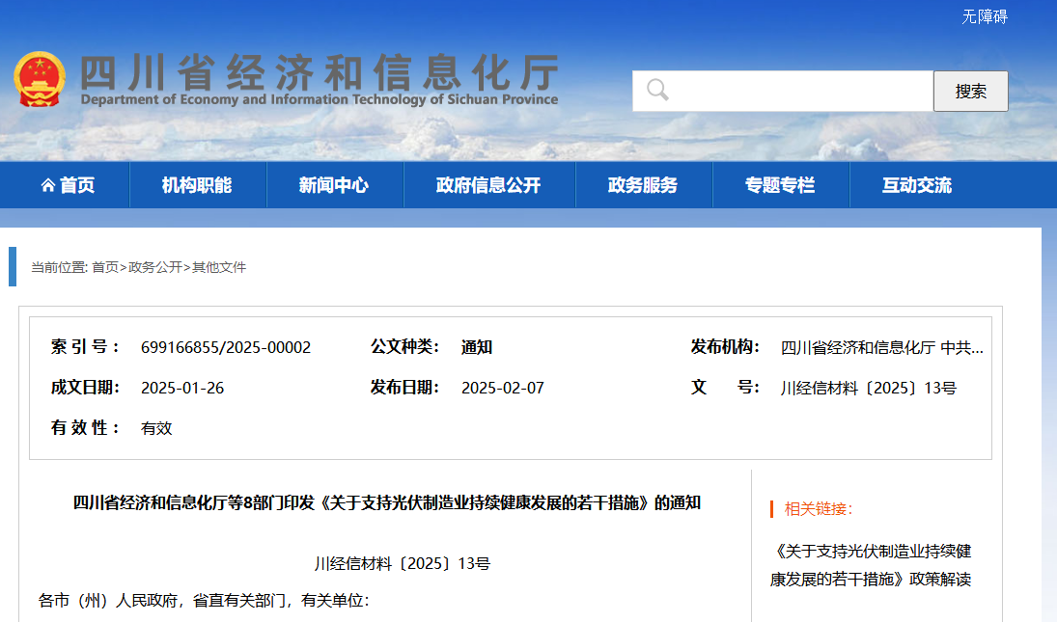Image resolution: width=1057 pixels, height=622 pixels.
Task: Click 政务公开 in the breadcrumb trail
Action: point(154,267)
